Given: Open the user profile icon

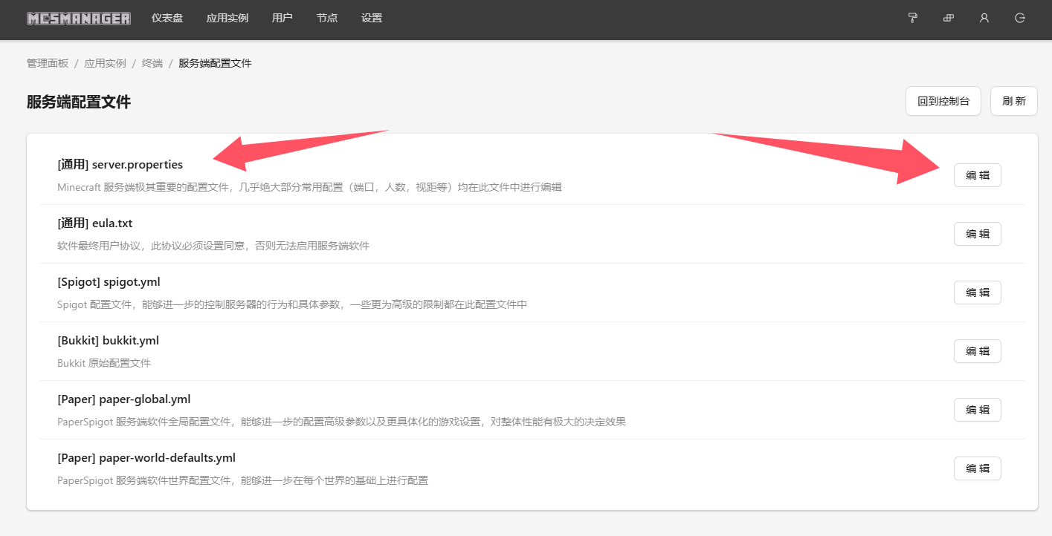Looking at the screenshot, I should (x=984, y=18).
